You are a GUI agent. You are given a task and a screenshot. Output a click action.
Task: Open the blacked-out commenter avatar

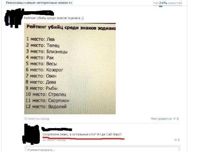[x=31, y=134]
